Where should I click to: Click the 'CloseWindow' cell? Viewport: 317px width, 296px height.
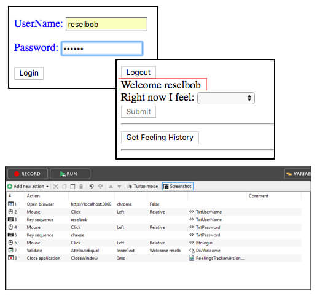point(84,258)
